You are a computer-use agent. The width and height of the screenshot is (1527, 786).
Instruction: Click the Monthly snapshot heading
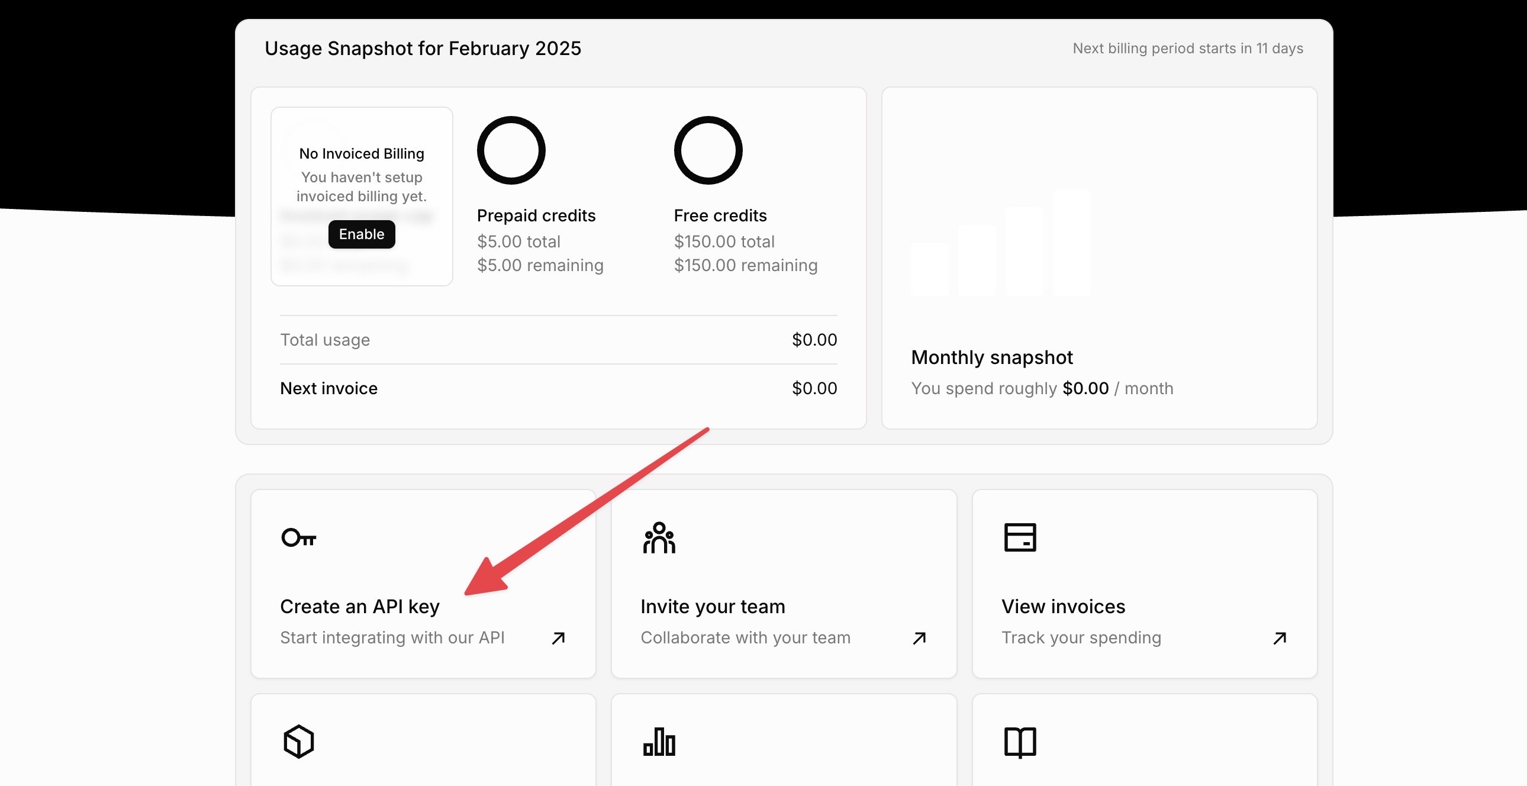click(x=993, y=357)
